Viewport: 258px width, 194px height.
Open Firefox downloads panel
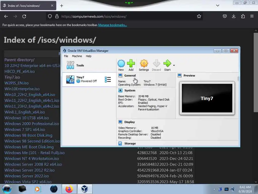[234, 16]
